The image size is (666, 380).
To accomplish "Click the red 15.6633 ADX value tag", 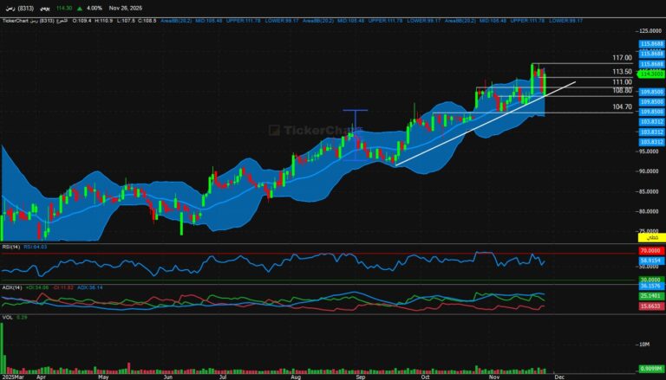I will click(650, 306).
